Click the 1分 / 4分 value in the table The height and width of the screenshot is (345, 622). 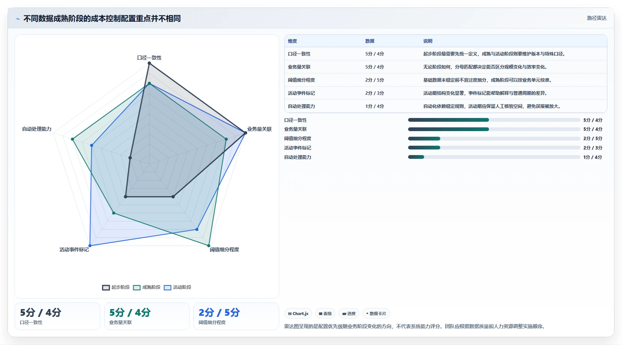(375, 106)
